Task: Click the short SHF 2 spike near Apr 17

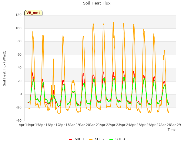Action: (54, 59)
